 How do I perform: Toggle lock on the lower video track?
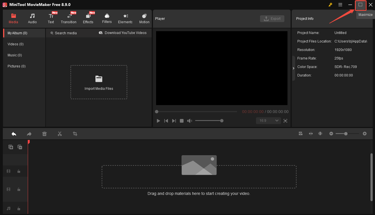tap(19, 189)
